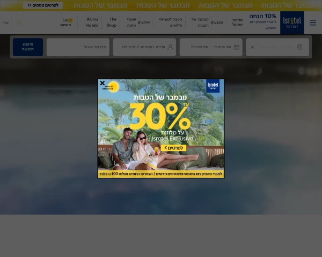Click the Isrotel logo in header
The height and width of the screenshot is (257, 322).
point(292,22)
